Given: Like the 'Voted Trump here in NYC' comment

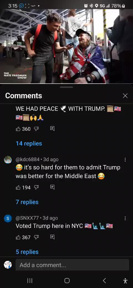Looking at the screenshot, I should 18,237.
